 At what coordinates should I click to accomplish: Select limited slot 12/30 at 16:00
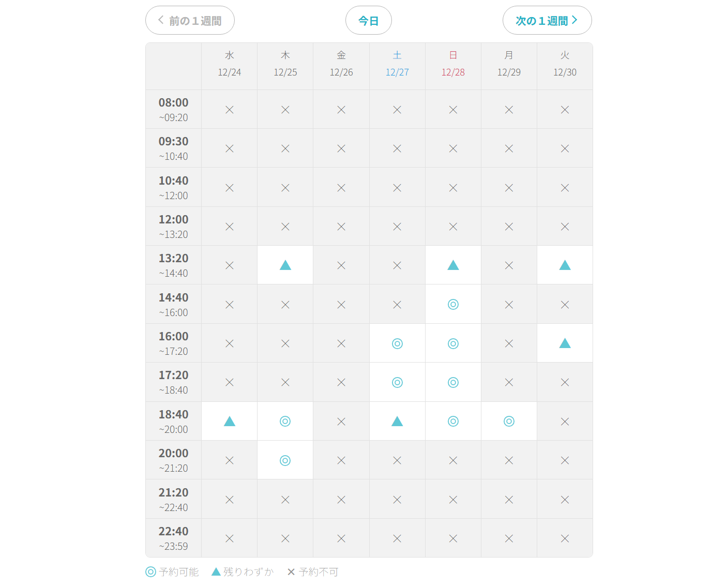pyautogui.click(x=565, y=343)
